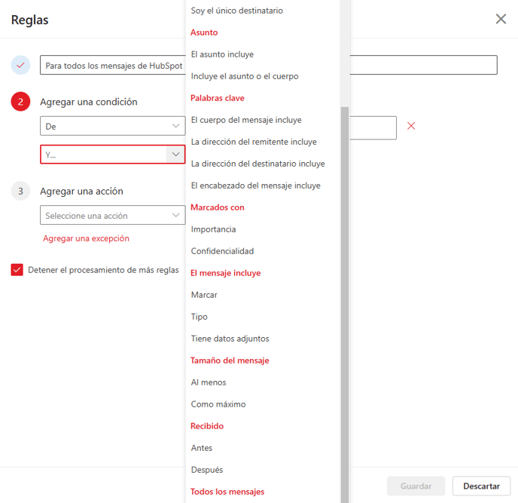Click Agregar una excepción link
Viewport: 518px width, 503px height.
(x=86, y=238)
